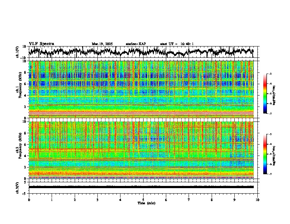Click the "8" kHz tick on ch.1 axis

tap(26, 72)
